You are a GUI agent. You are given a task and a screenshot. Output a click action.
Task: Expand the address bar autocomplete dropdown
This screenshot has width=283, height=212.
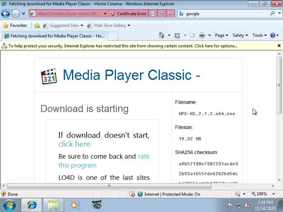(x=105, y=14)
